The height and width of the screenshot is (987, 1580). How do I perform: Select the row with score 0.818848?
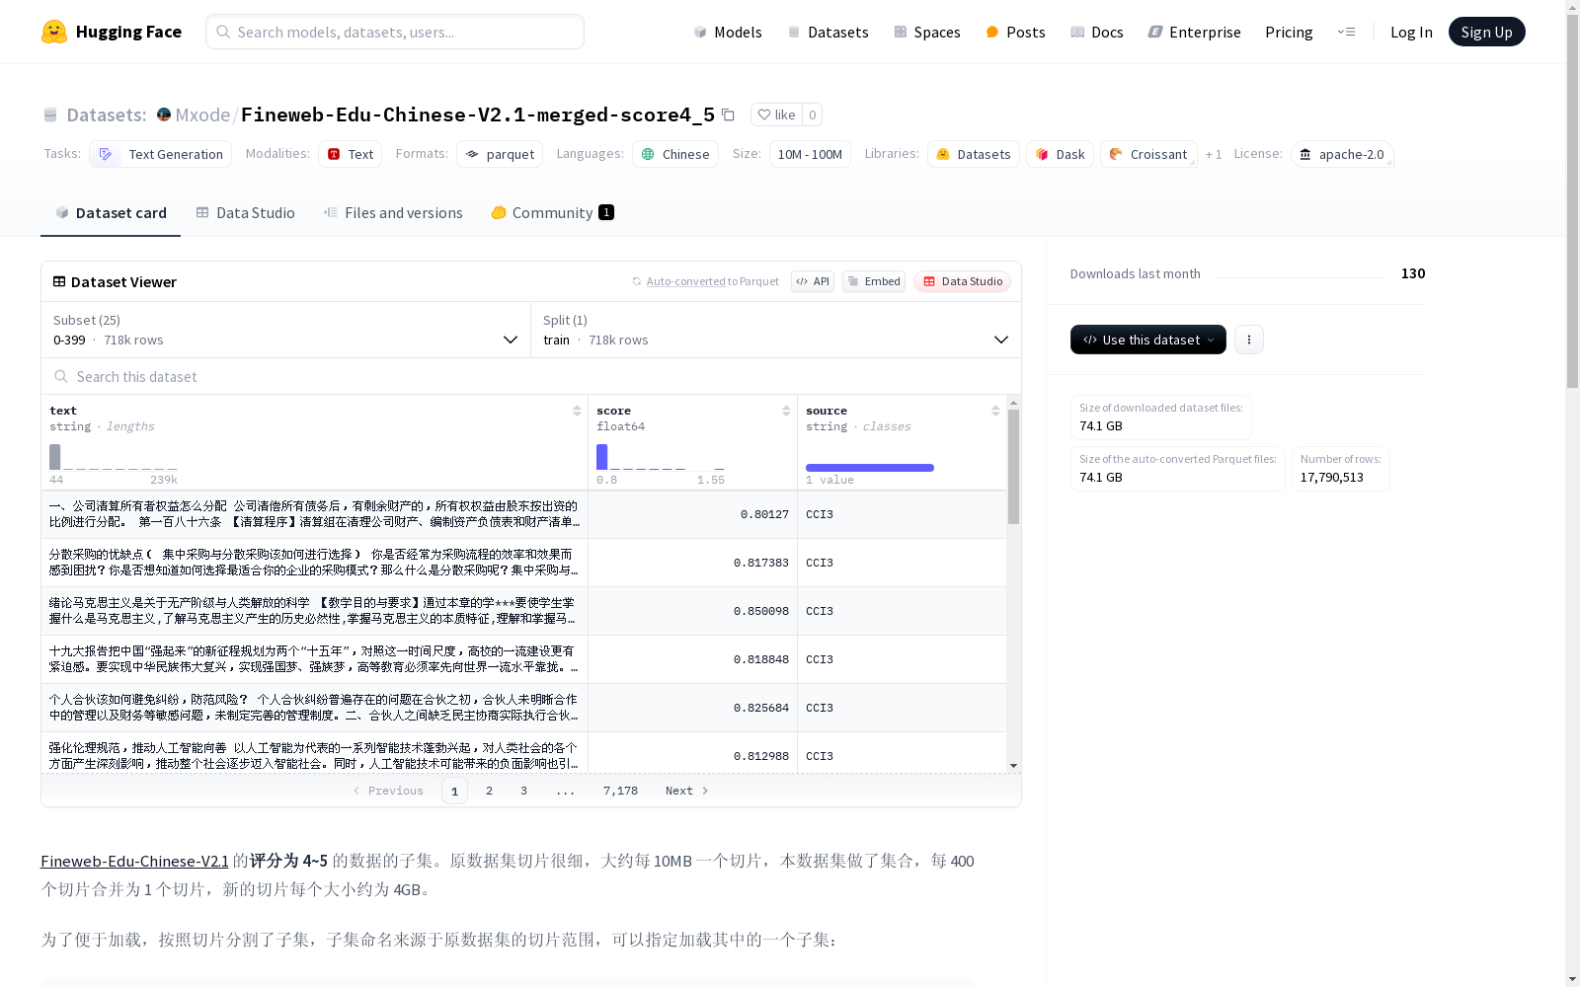point(523,659)
